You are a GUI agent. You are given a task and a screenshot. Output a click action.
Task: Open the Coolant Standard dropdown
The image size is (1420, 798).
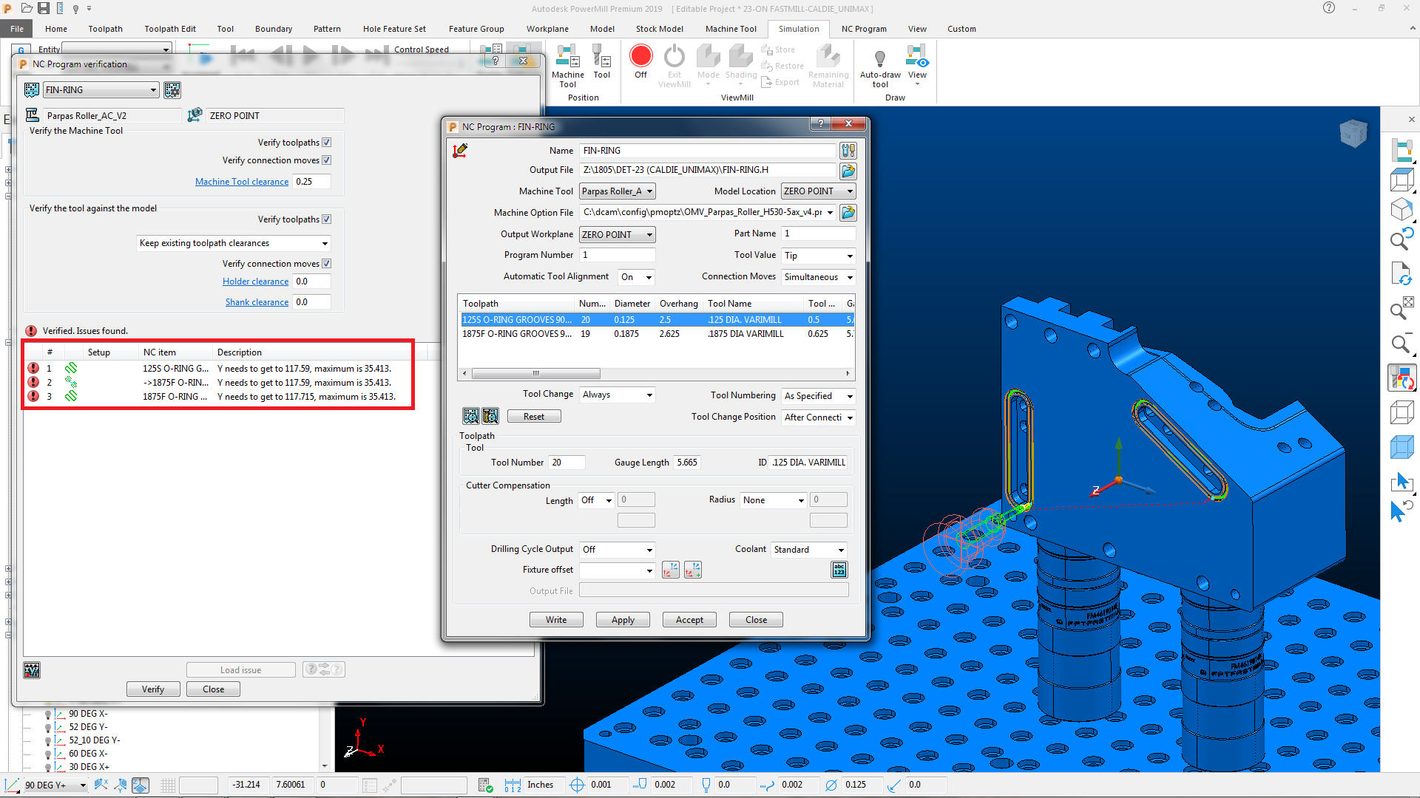(809, 550)
